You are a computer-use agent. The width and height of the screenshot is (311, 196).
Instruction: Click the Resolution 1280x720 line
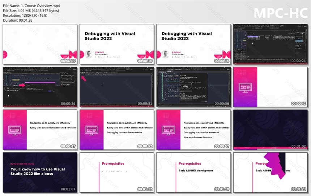pyautogui.click(x=25, y=16)
